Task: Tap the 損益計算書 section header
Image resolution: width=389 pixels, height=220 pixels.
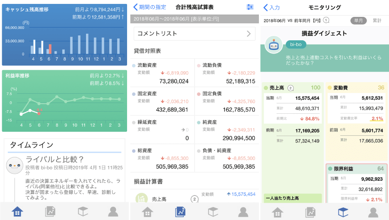Action: tap(148, 182)
